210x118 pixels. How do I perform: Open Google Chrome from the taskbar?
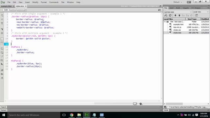(x=72, y=115)
